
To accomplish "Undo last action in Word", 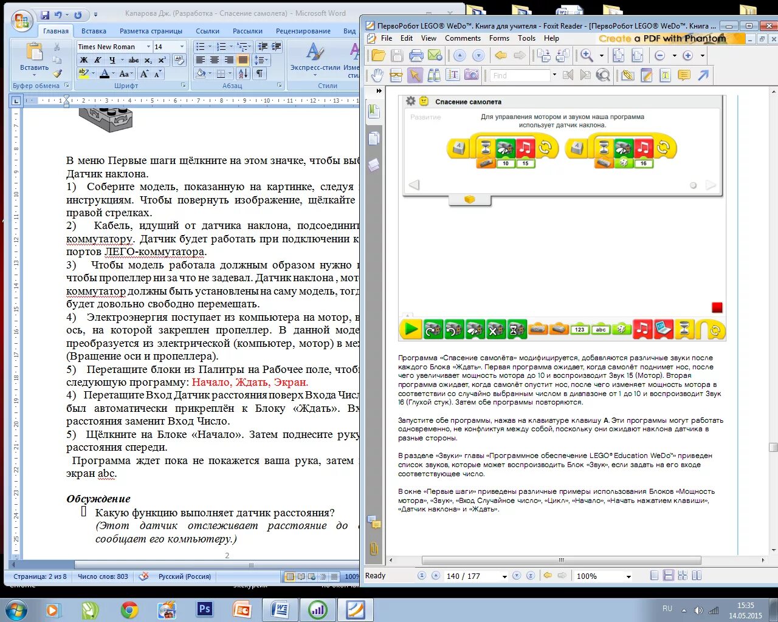I will pyautogui.click(x=58, y=15).
